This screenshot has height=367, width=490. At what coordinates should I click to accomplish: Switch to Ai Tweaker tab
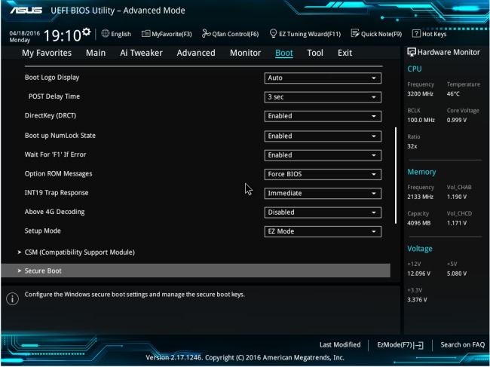(x=141, y=53)
